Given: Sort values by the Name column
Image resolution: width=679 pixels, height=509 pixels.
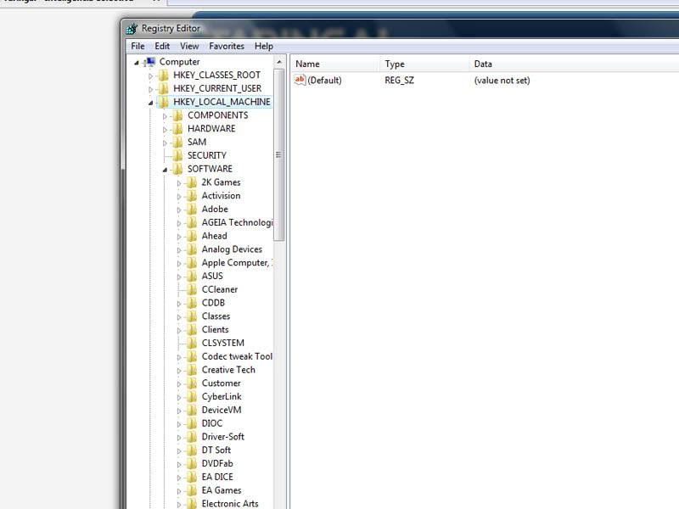Looking at the screenshot, I should tap(334, 64).
